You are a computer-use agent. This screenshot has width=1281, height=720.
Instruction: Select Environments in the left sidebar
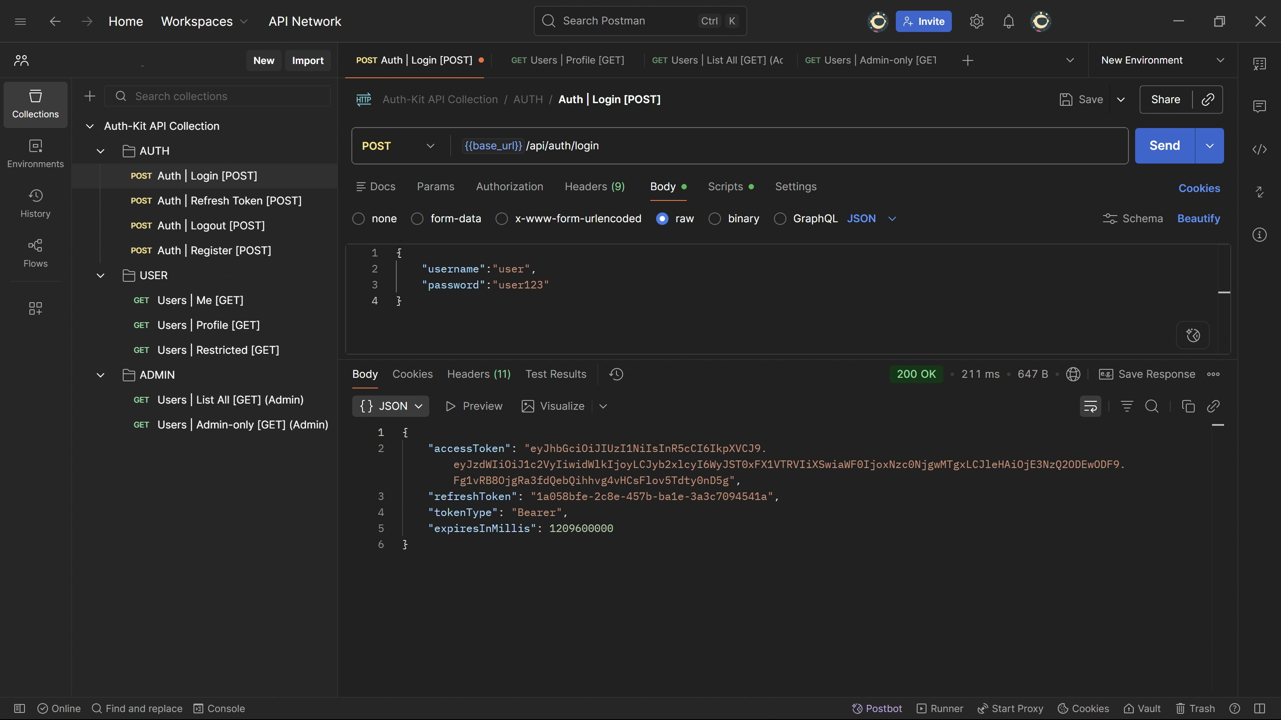35,153
